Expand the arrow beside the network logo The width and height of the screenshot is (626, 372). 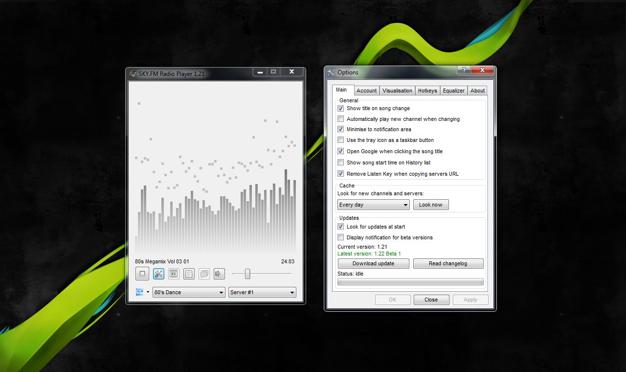pos(148,292)
